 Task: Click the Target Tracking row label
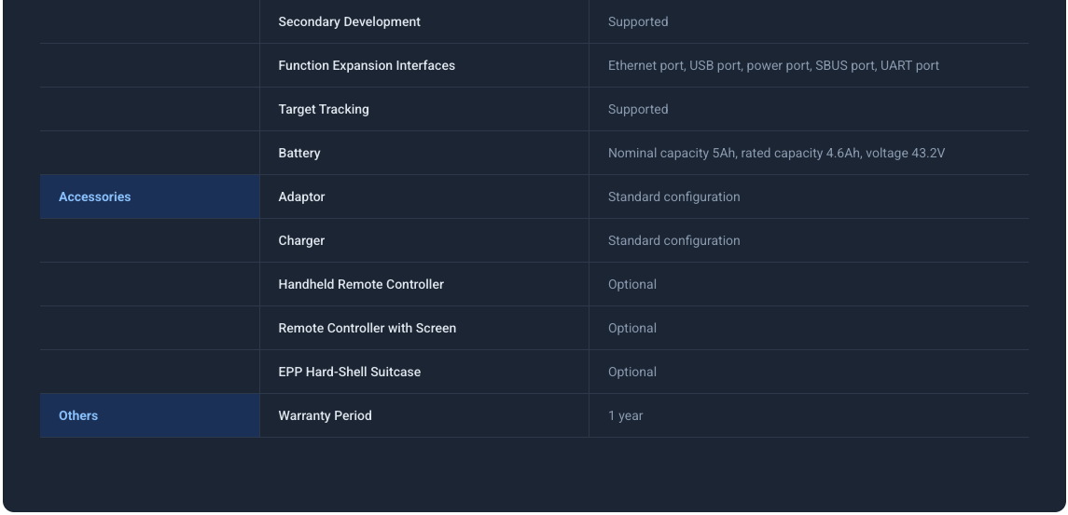[x=324, y=109]
